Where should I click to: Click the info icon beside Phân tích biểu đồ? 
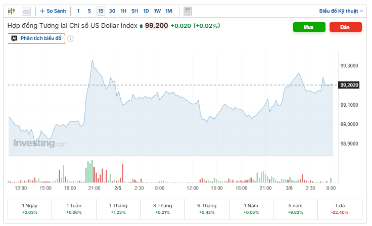coord(70,39)
